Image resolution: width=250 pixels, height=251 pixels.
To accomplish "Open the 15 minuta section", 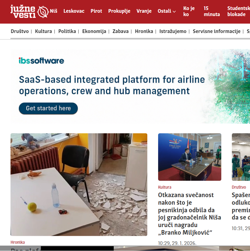I will coord(212,11).
